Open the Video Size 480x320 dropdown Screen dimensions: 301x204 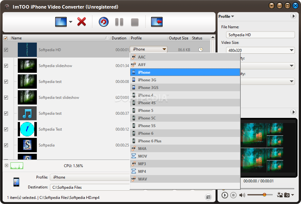click(260, 50)
